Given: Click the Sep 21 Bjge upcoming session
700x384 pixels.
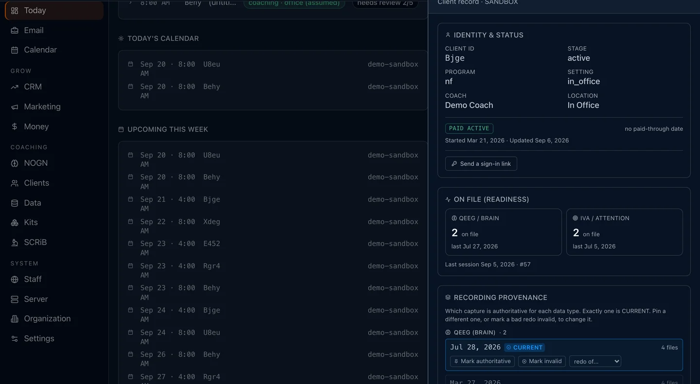Looking at the screenshot, I should coord(273,204).
